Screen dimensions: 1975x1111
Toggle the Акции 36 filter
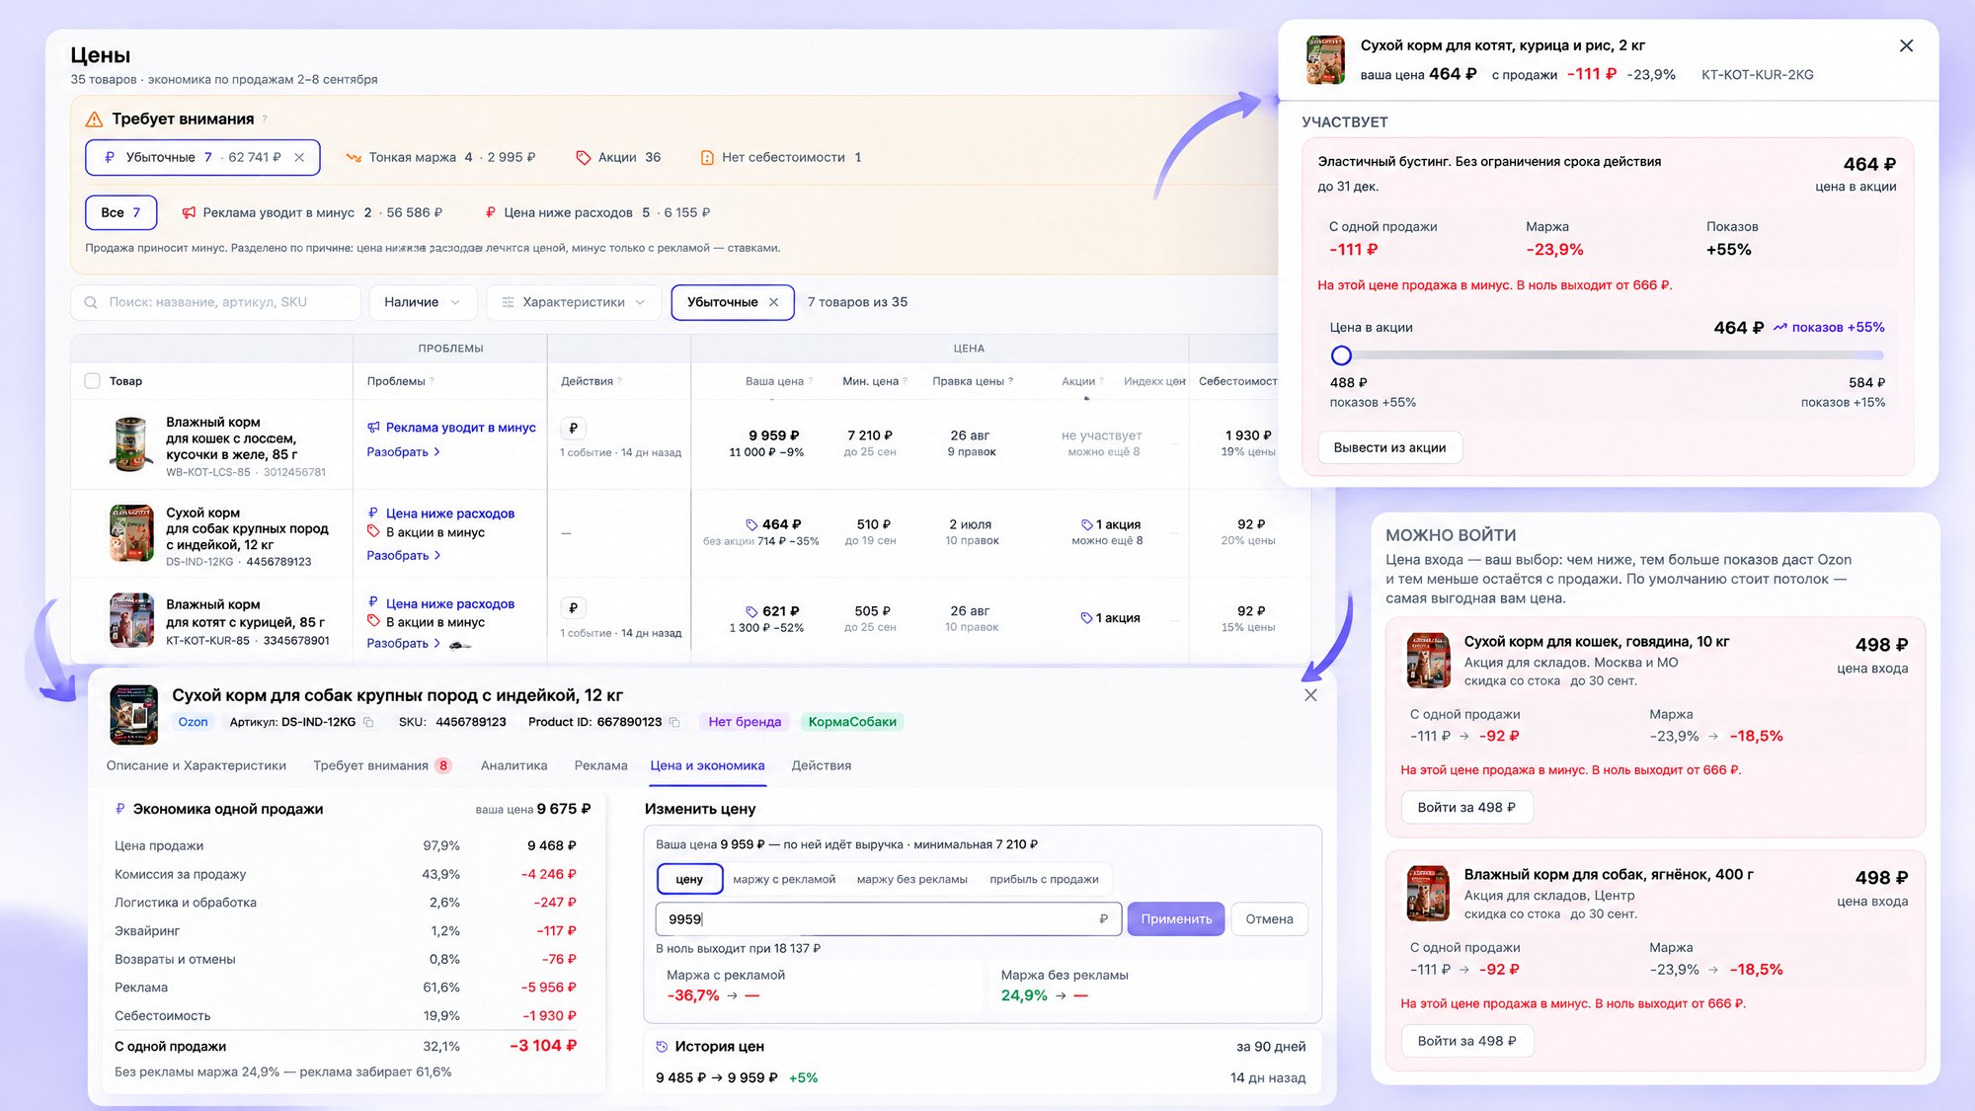tap(619, 157)
